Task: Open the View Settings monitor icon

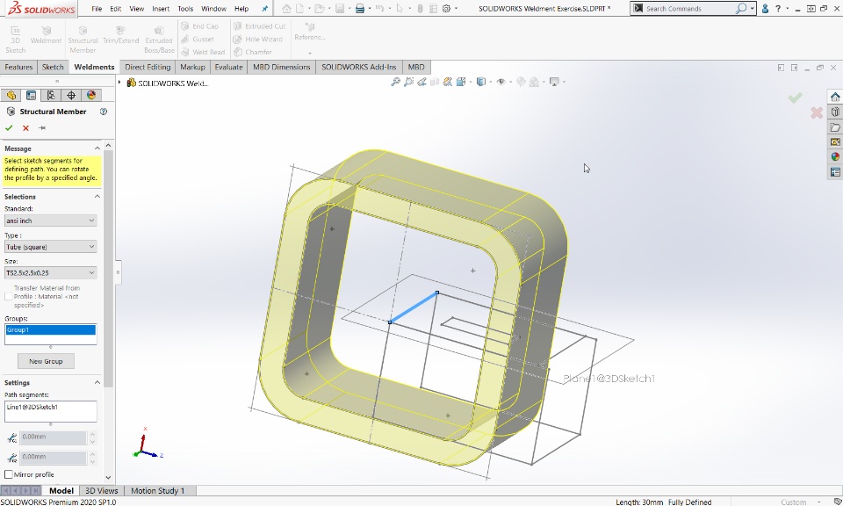Action: [554, 82]
